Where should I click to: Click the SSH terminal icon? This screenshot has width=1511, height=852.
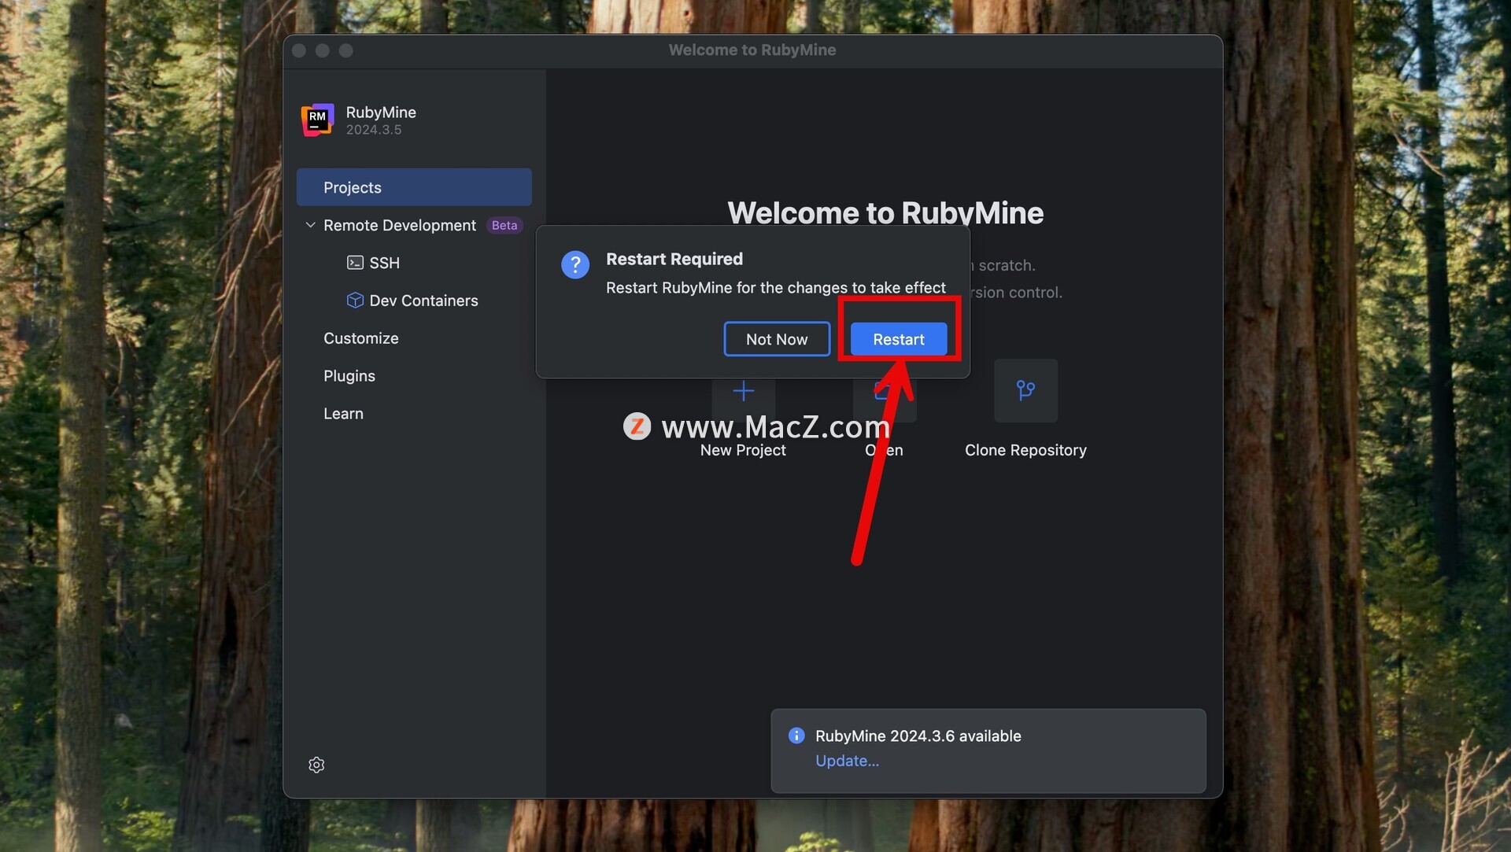point(355,263)
